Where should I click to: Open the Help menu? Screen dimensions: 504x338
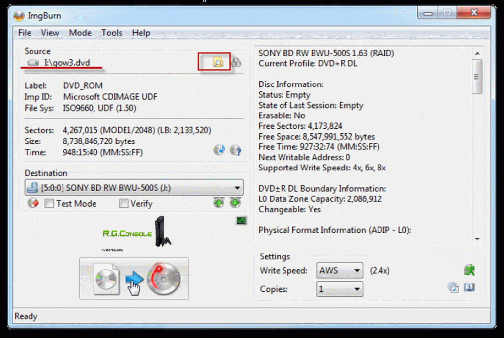pyautogui.click(x=141, y=33)
